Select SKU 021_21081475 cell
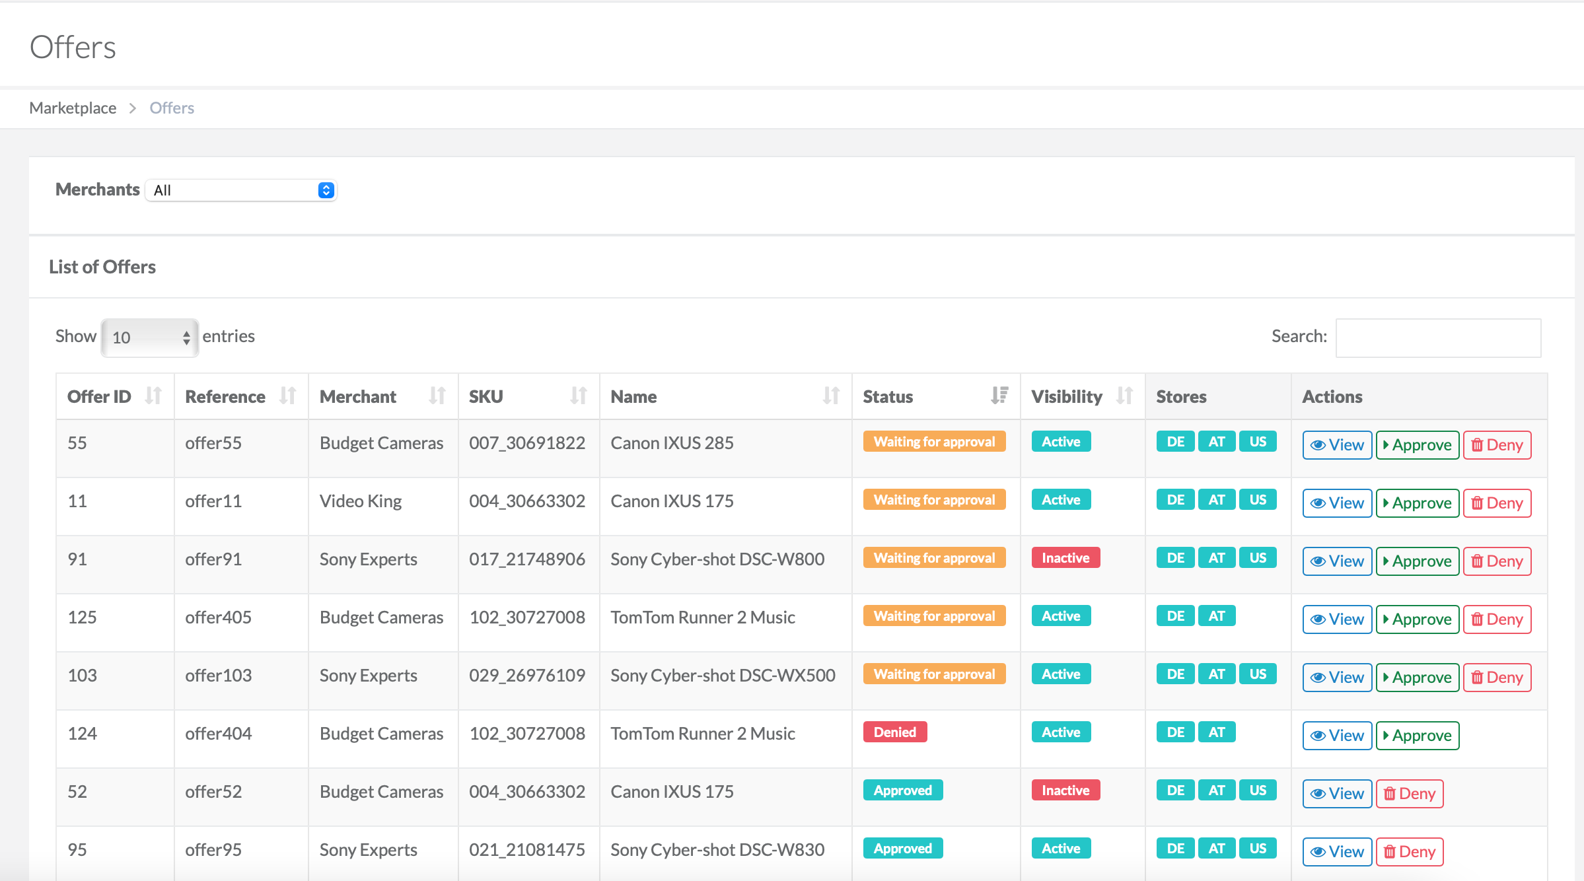 (x=528, y=853)
